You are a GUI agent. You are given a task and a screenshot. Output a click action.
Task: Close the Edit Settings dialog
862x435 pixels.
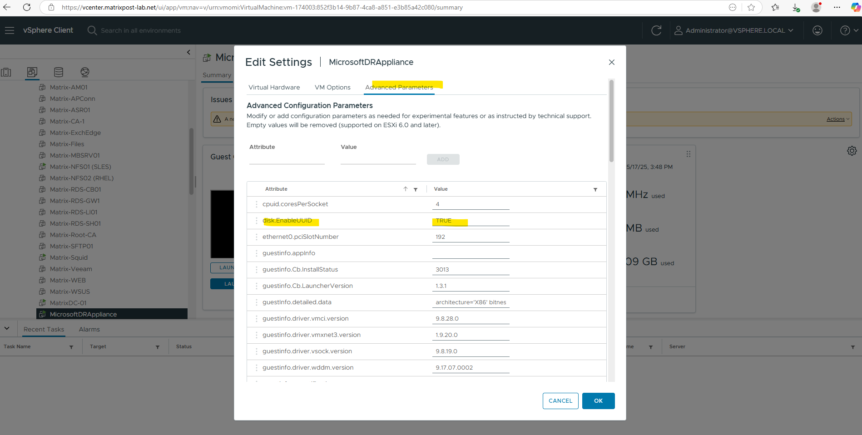pyautogui.click(x=612, y=62)
